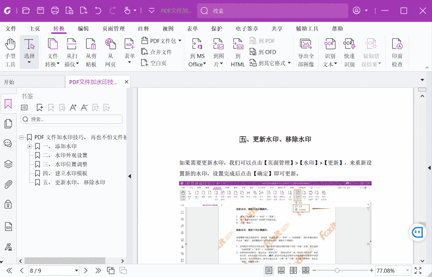
Task: Export to HTML
Action: 238,53
